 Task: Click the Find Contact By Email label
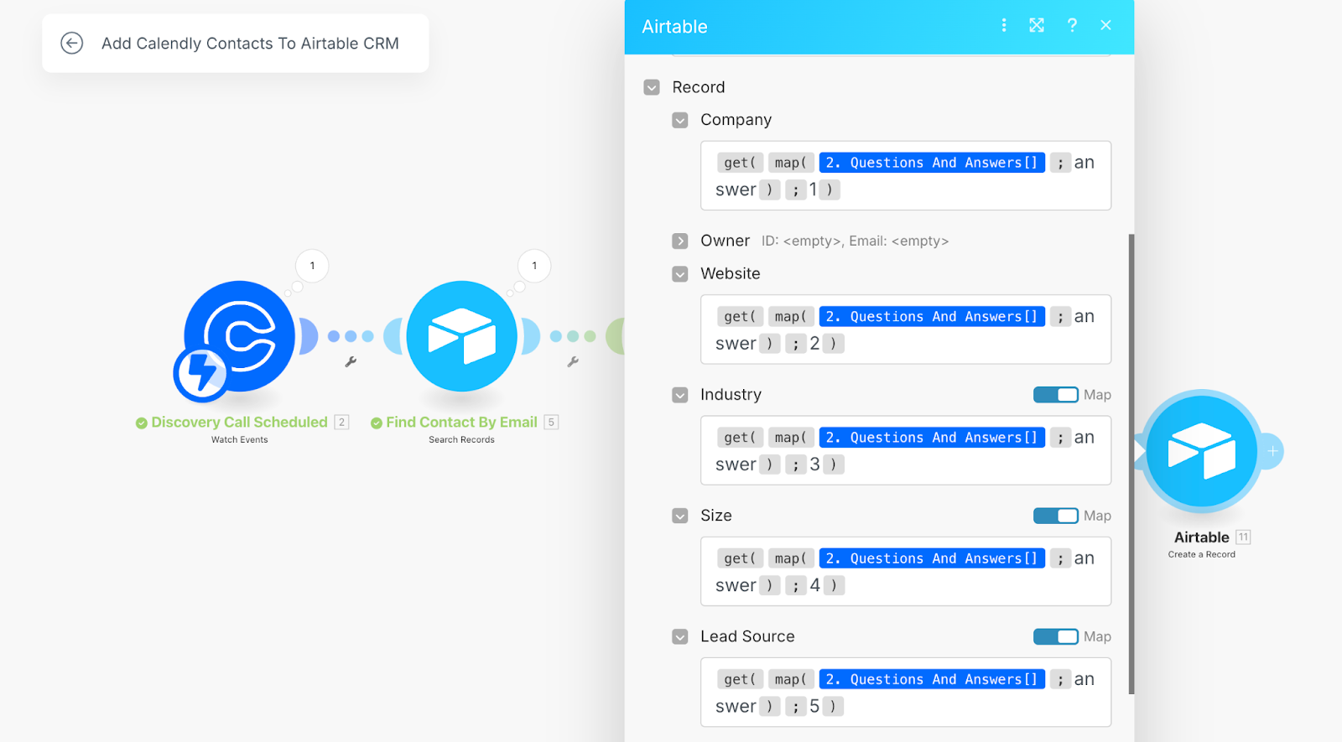coord(461,423)
